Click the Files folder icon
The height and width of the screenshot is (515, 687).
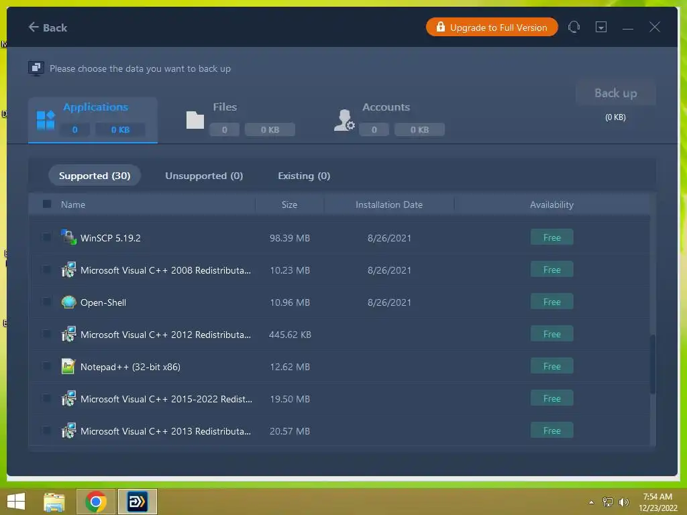pos(195,120)
